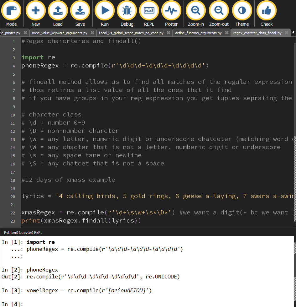Create a New file
Screen dimensions: 296x307
tap(36, 14)
